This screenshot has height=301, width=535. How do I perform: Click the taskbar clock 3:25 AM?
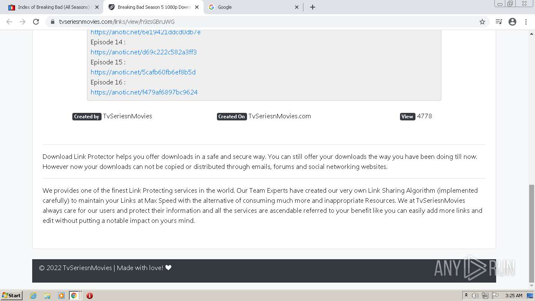point(514,296)
